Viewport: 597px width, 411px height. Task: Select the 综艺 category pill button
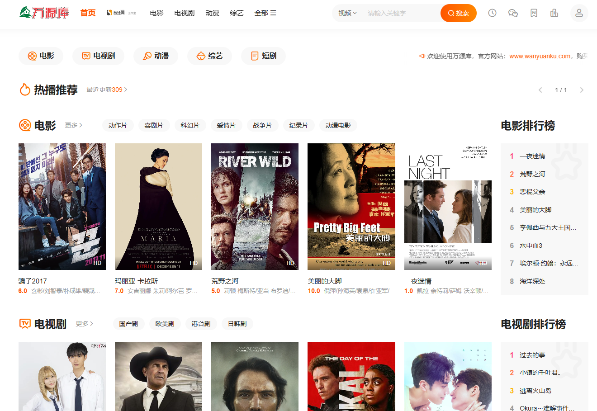(209, 56)
